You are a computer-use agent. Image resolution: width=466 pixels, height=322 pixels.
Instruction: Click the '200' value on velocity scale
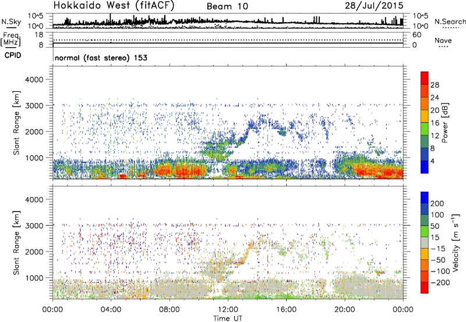(x=437, y=203)
